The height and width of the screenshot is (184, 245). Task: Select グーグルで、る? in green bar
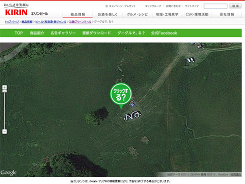(131, 33)
